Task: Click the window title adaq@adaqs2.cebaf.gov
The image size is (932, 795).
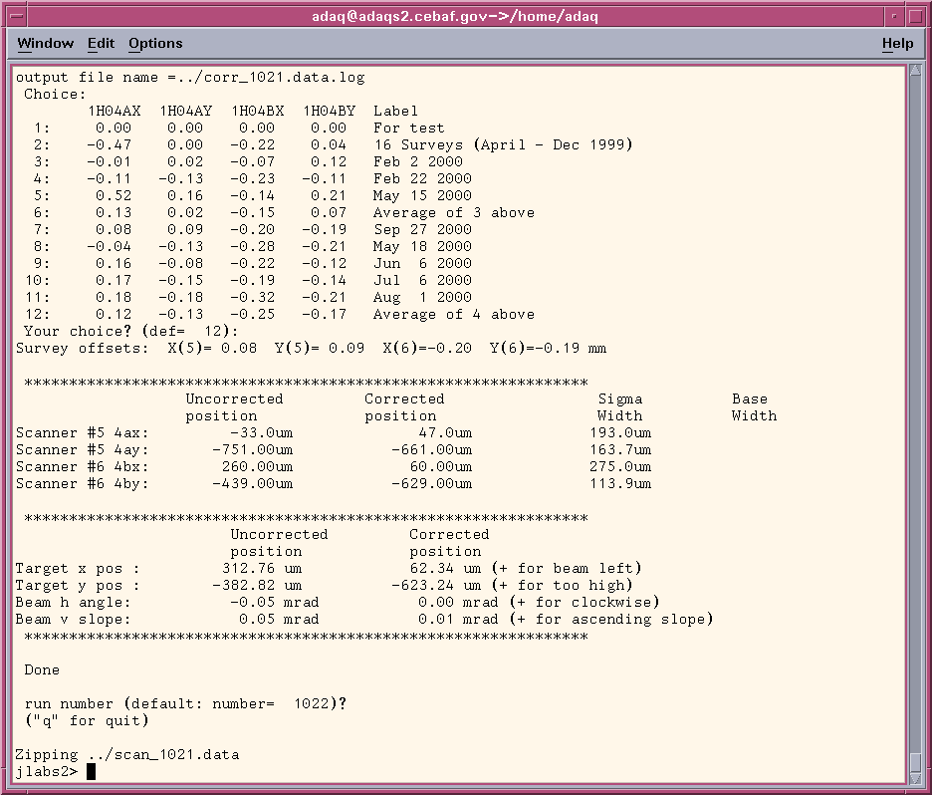Action: click(x=455, y=16)
